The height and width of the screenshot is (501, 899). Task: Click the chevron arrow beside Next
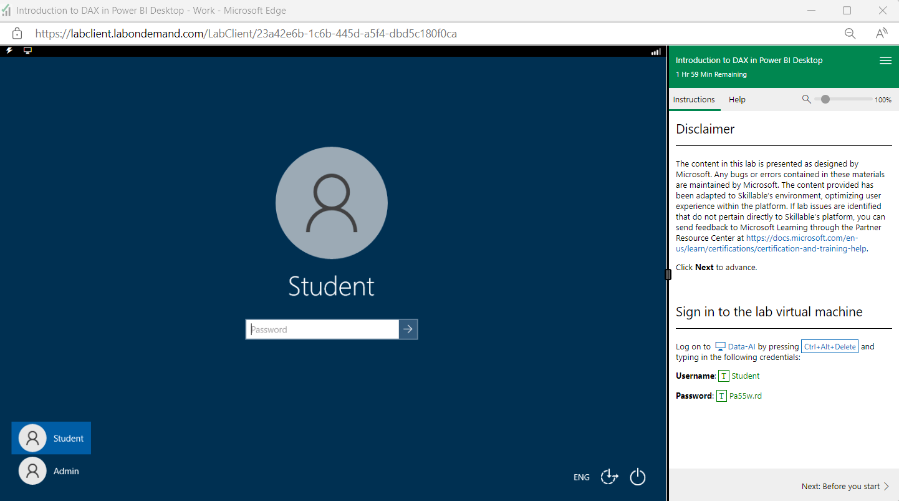point(887,487)
